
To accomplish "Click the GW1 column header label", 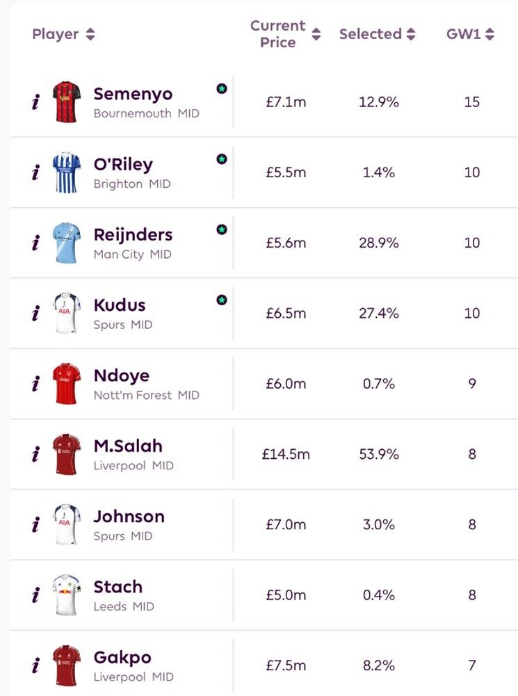I will click(x=463, y=34).
